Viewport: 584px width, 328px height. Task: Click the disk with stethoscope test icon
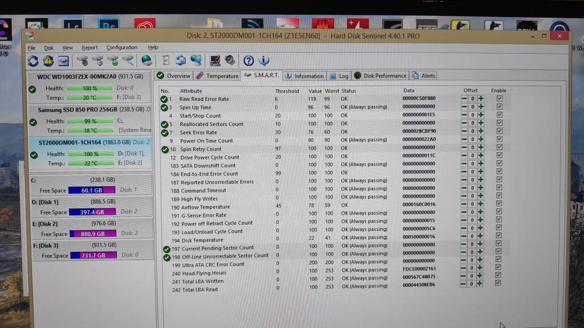82,60
